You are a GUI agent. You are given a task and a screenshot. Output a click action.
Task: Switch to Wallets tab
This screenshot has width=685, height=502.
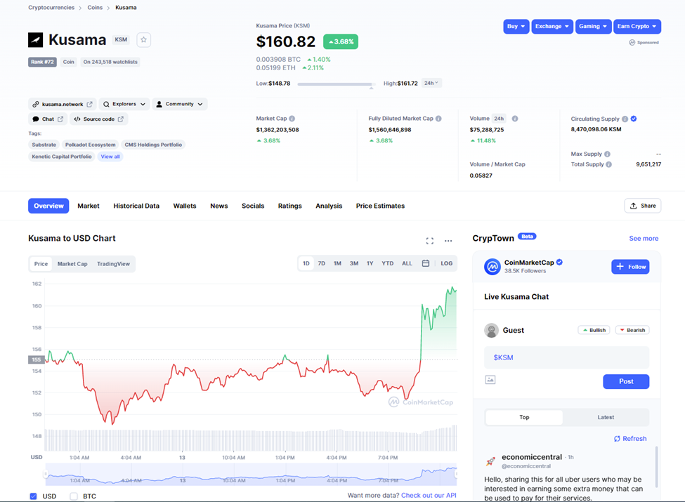(185, 206)
